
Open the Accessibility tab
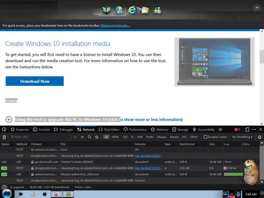click(204, 129)
